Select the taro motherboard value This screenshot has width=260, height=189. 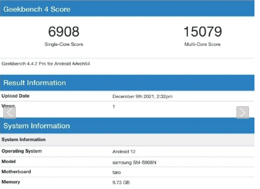[116, 172]
